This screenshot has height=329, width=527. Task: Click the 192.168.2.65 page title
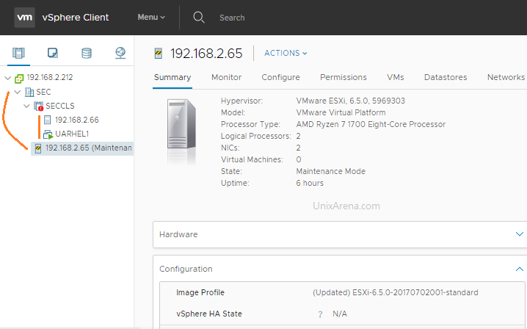(x=206, y=54)
